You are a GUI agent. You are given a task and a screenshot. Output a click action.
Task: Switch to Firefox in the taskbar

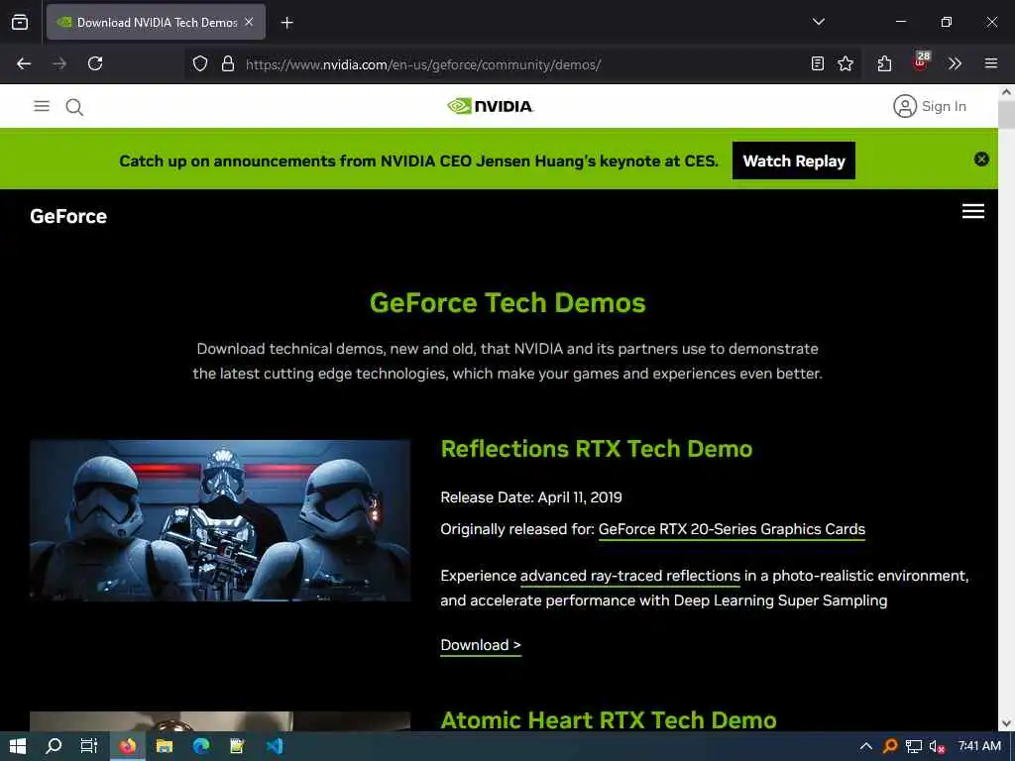[x=128, y=746]
